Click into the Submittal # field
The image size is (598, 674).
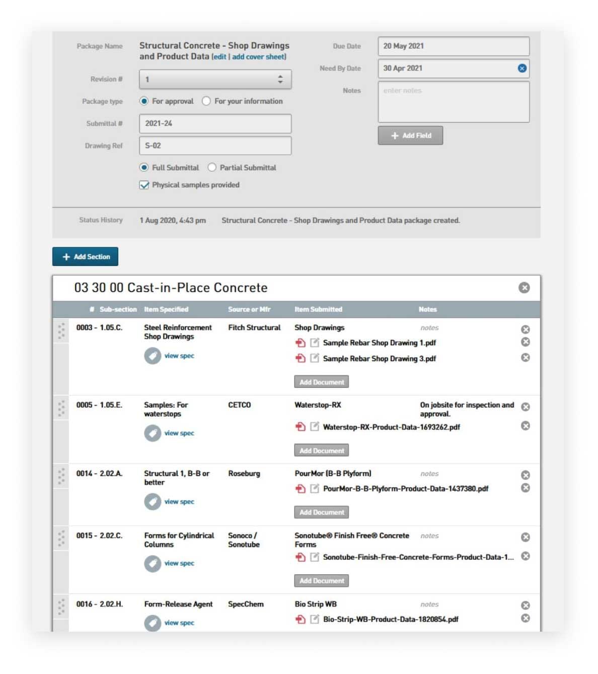coord(215,123)
